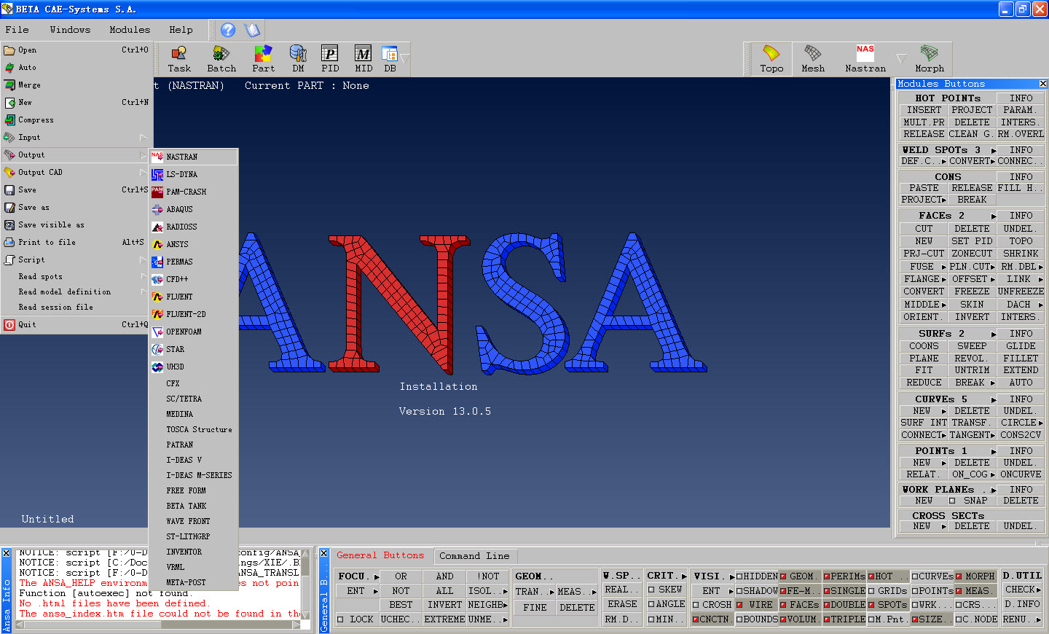
Task: Choose PAM-CRASH output format
Action: (194, 192)
